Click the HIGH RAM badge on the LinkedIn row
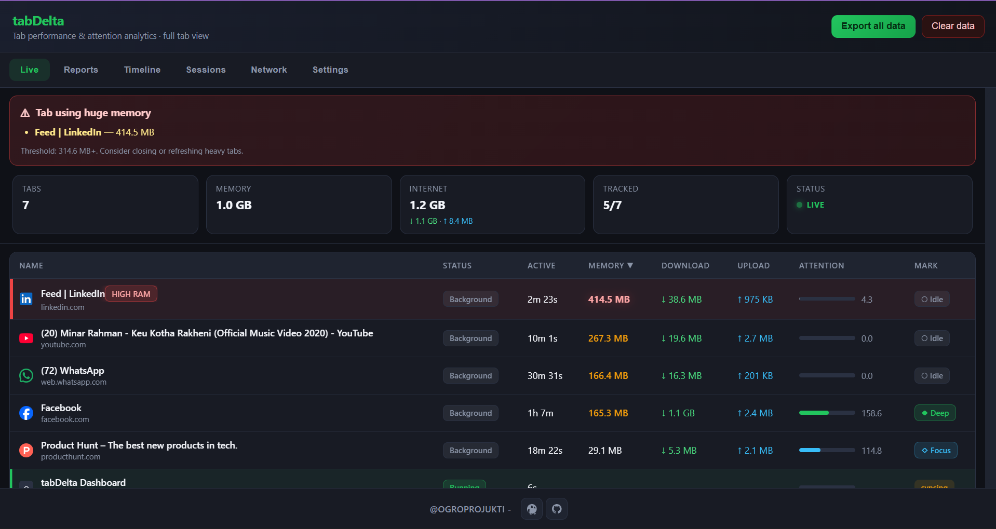Viewport: 996px width, 529px height. pyautogui.click(x=131, y=294)
